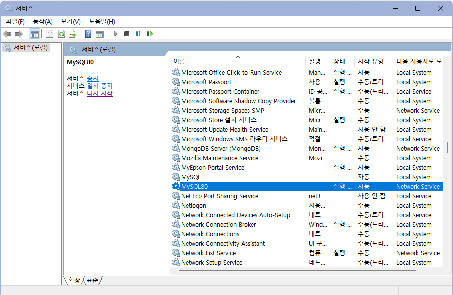Click 사용 안 함 cell of Net.Tcp row
Screen dimensions: 453x295
click(372, 196)
